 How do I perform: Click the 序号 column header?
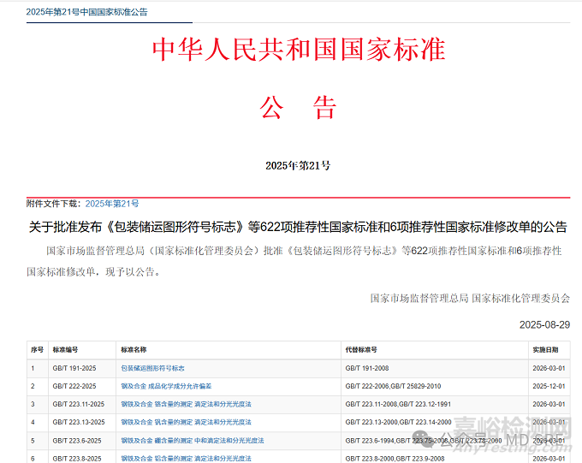coord(37,350)
